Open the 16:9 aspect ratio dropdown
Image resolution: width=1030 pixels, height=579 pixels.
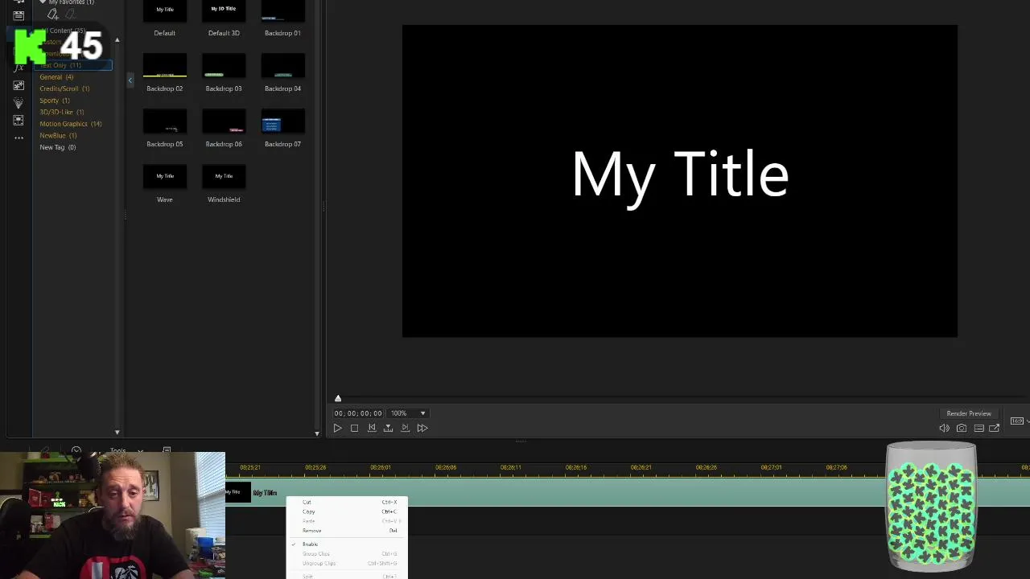(1020, 421)
